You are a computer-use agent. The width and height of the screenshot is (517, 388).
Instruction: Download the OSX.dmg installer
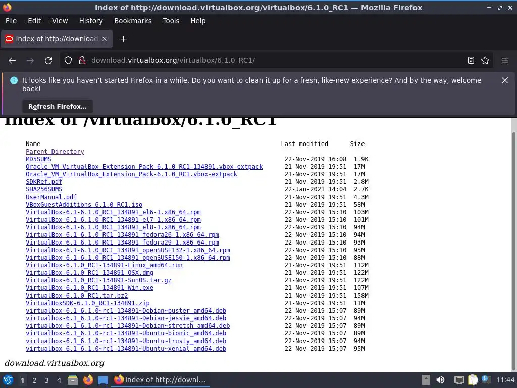89,273
